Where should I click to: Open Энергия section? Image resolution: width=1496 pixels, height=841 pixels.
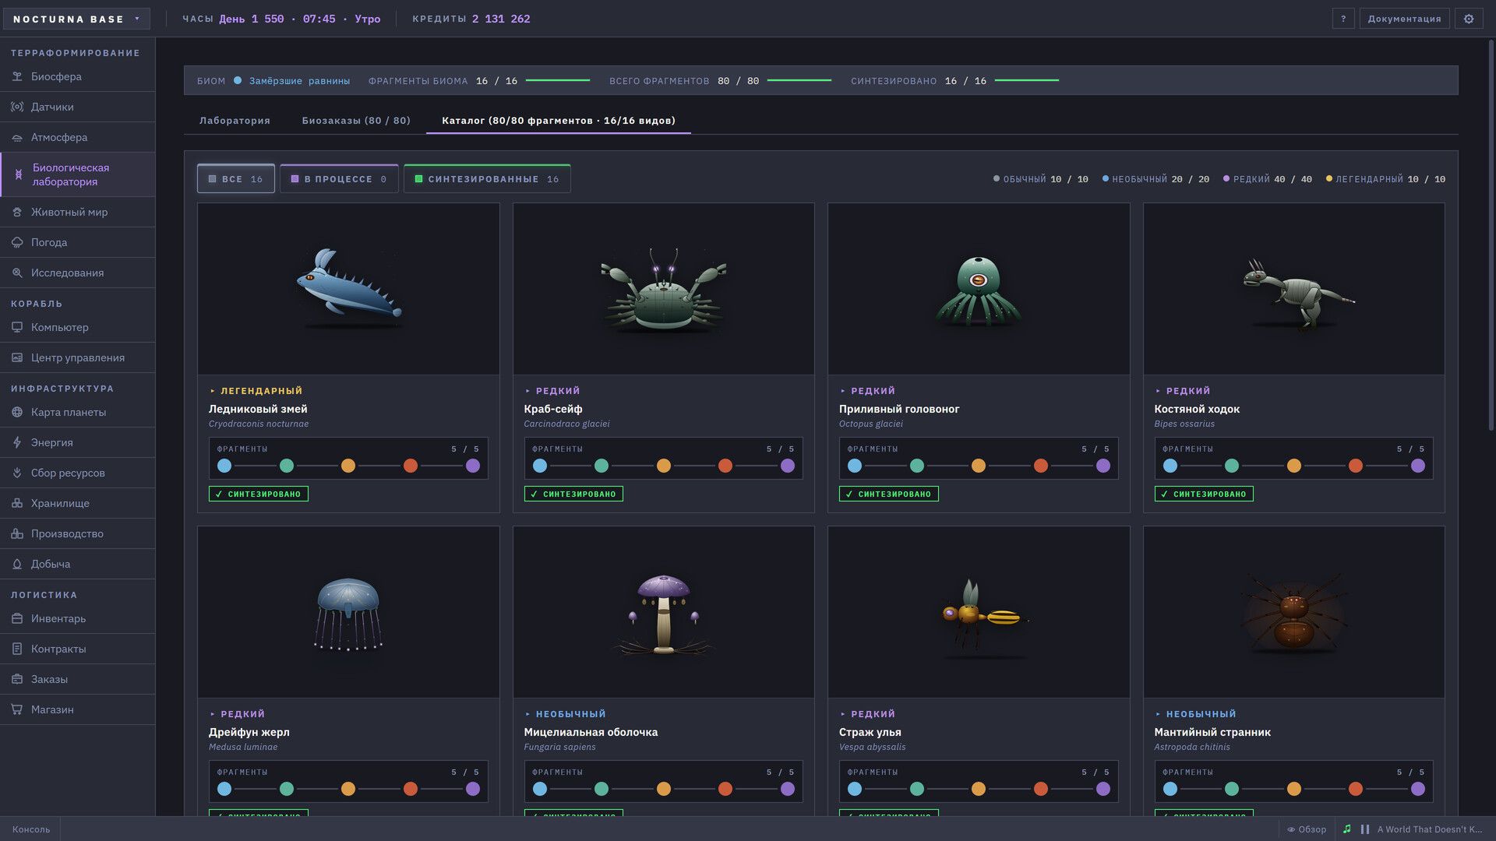click(77, 442)
